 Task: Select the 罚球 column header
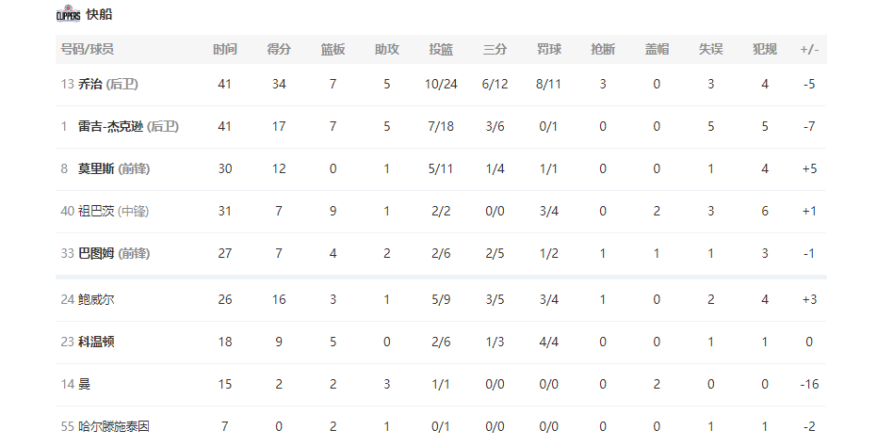pyautogui.click(x=549, y=50)
